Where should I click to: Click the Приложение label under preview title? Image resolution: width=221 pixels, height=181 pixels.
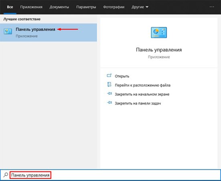pos(159,57)
